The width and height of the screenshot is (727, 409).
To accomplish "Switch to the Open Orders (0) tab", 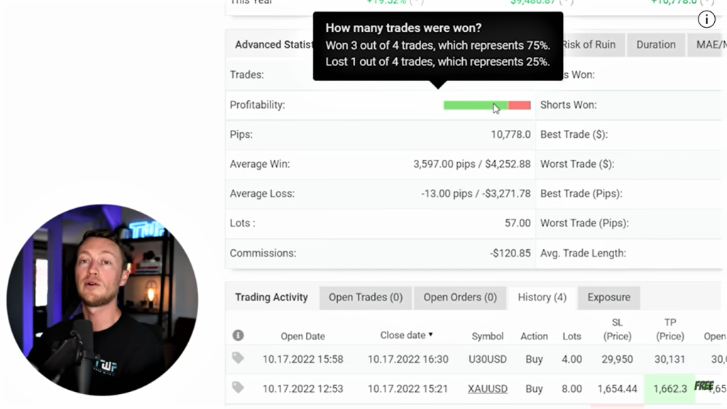I will click(x=460, y=298).
